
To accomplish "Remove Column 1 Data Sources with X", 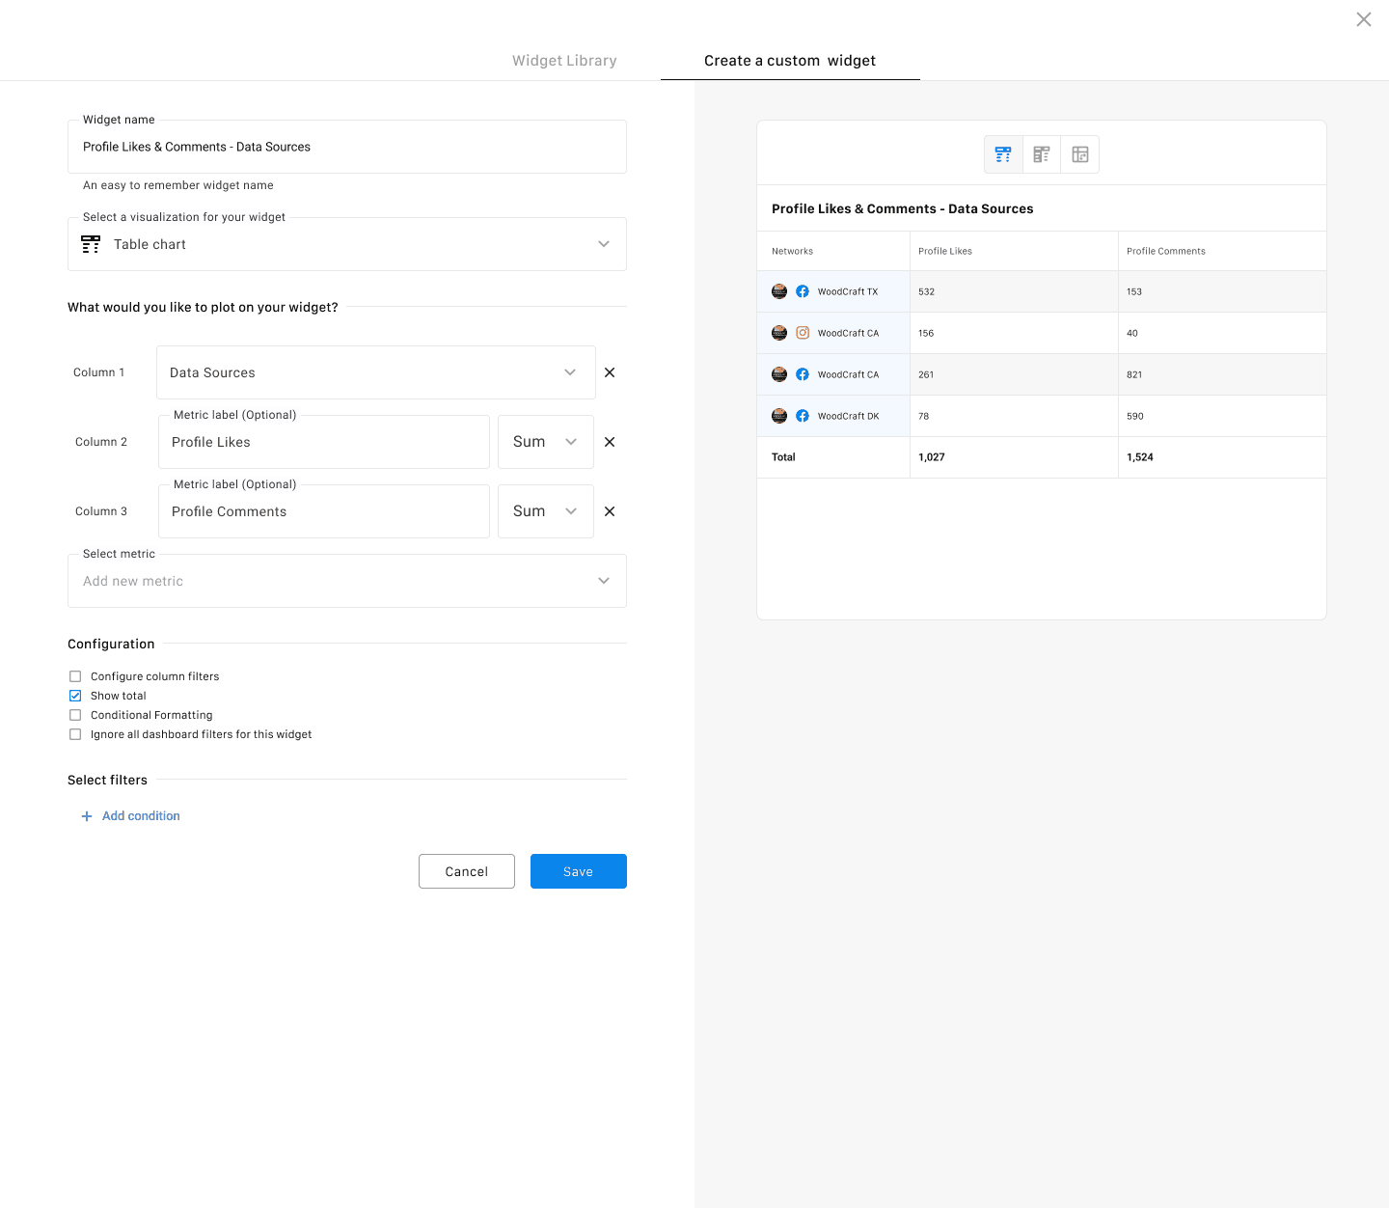I will click(610, 372).
